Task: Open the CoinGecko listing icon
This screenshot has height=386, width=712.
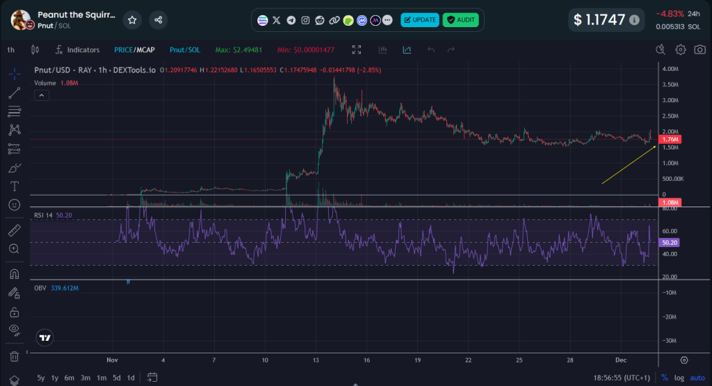Action: pos(348,20)
